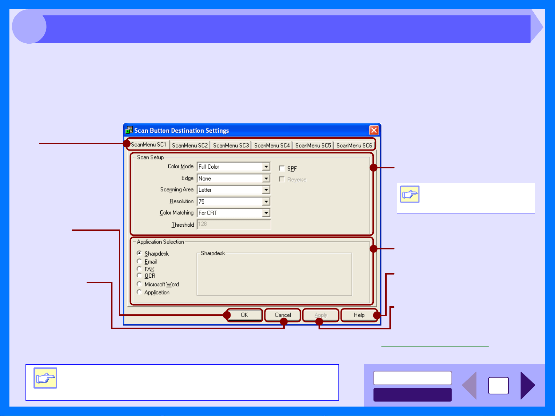Image resolution: width=555 pixels, height=416 pixels.
Task: Click the Scan Button Destination Settings title icon
Action: pos(129,130)
